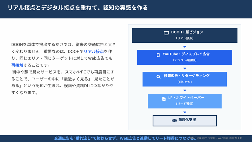
Task: Select the 検索広告・リターゲティング box
Action: pyautogui.click(x=185, y=79)
